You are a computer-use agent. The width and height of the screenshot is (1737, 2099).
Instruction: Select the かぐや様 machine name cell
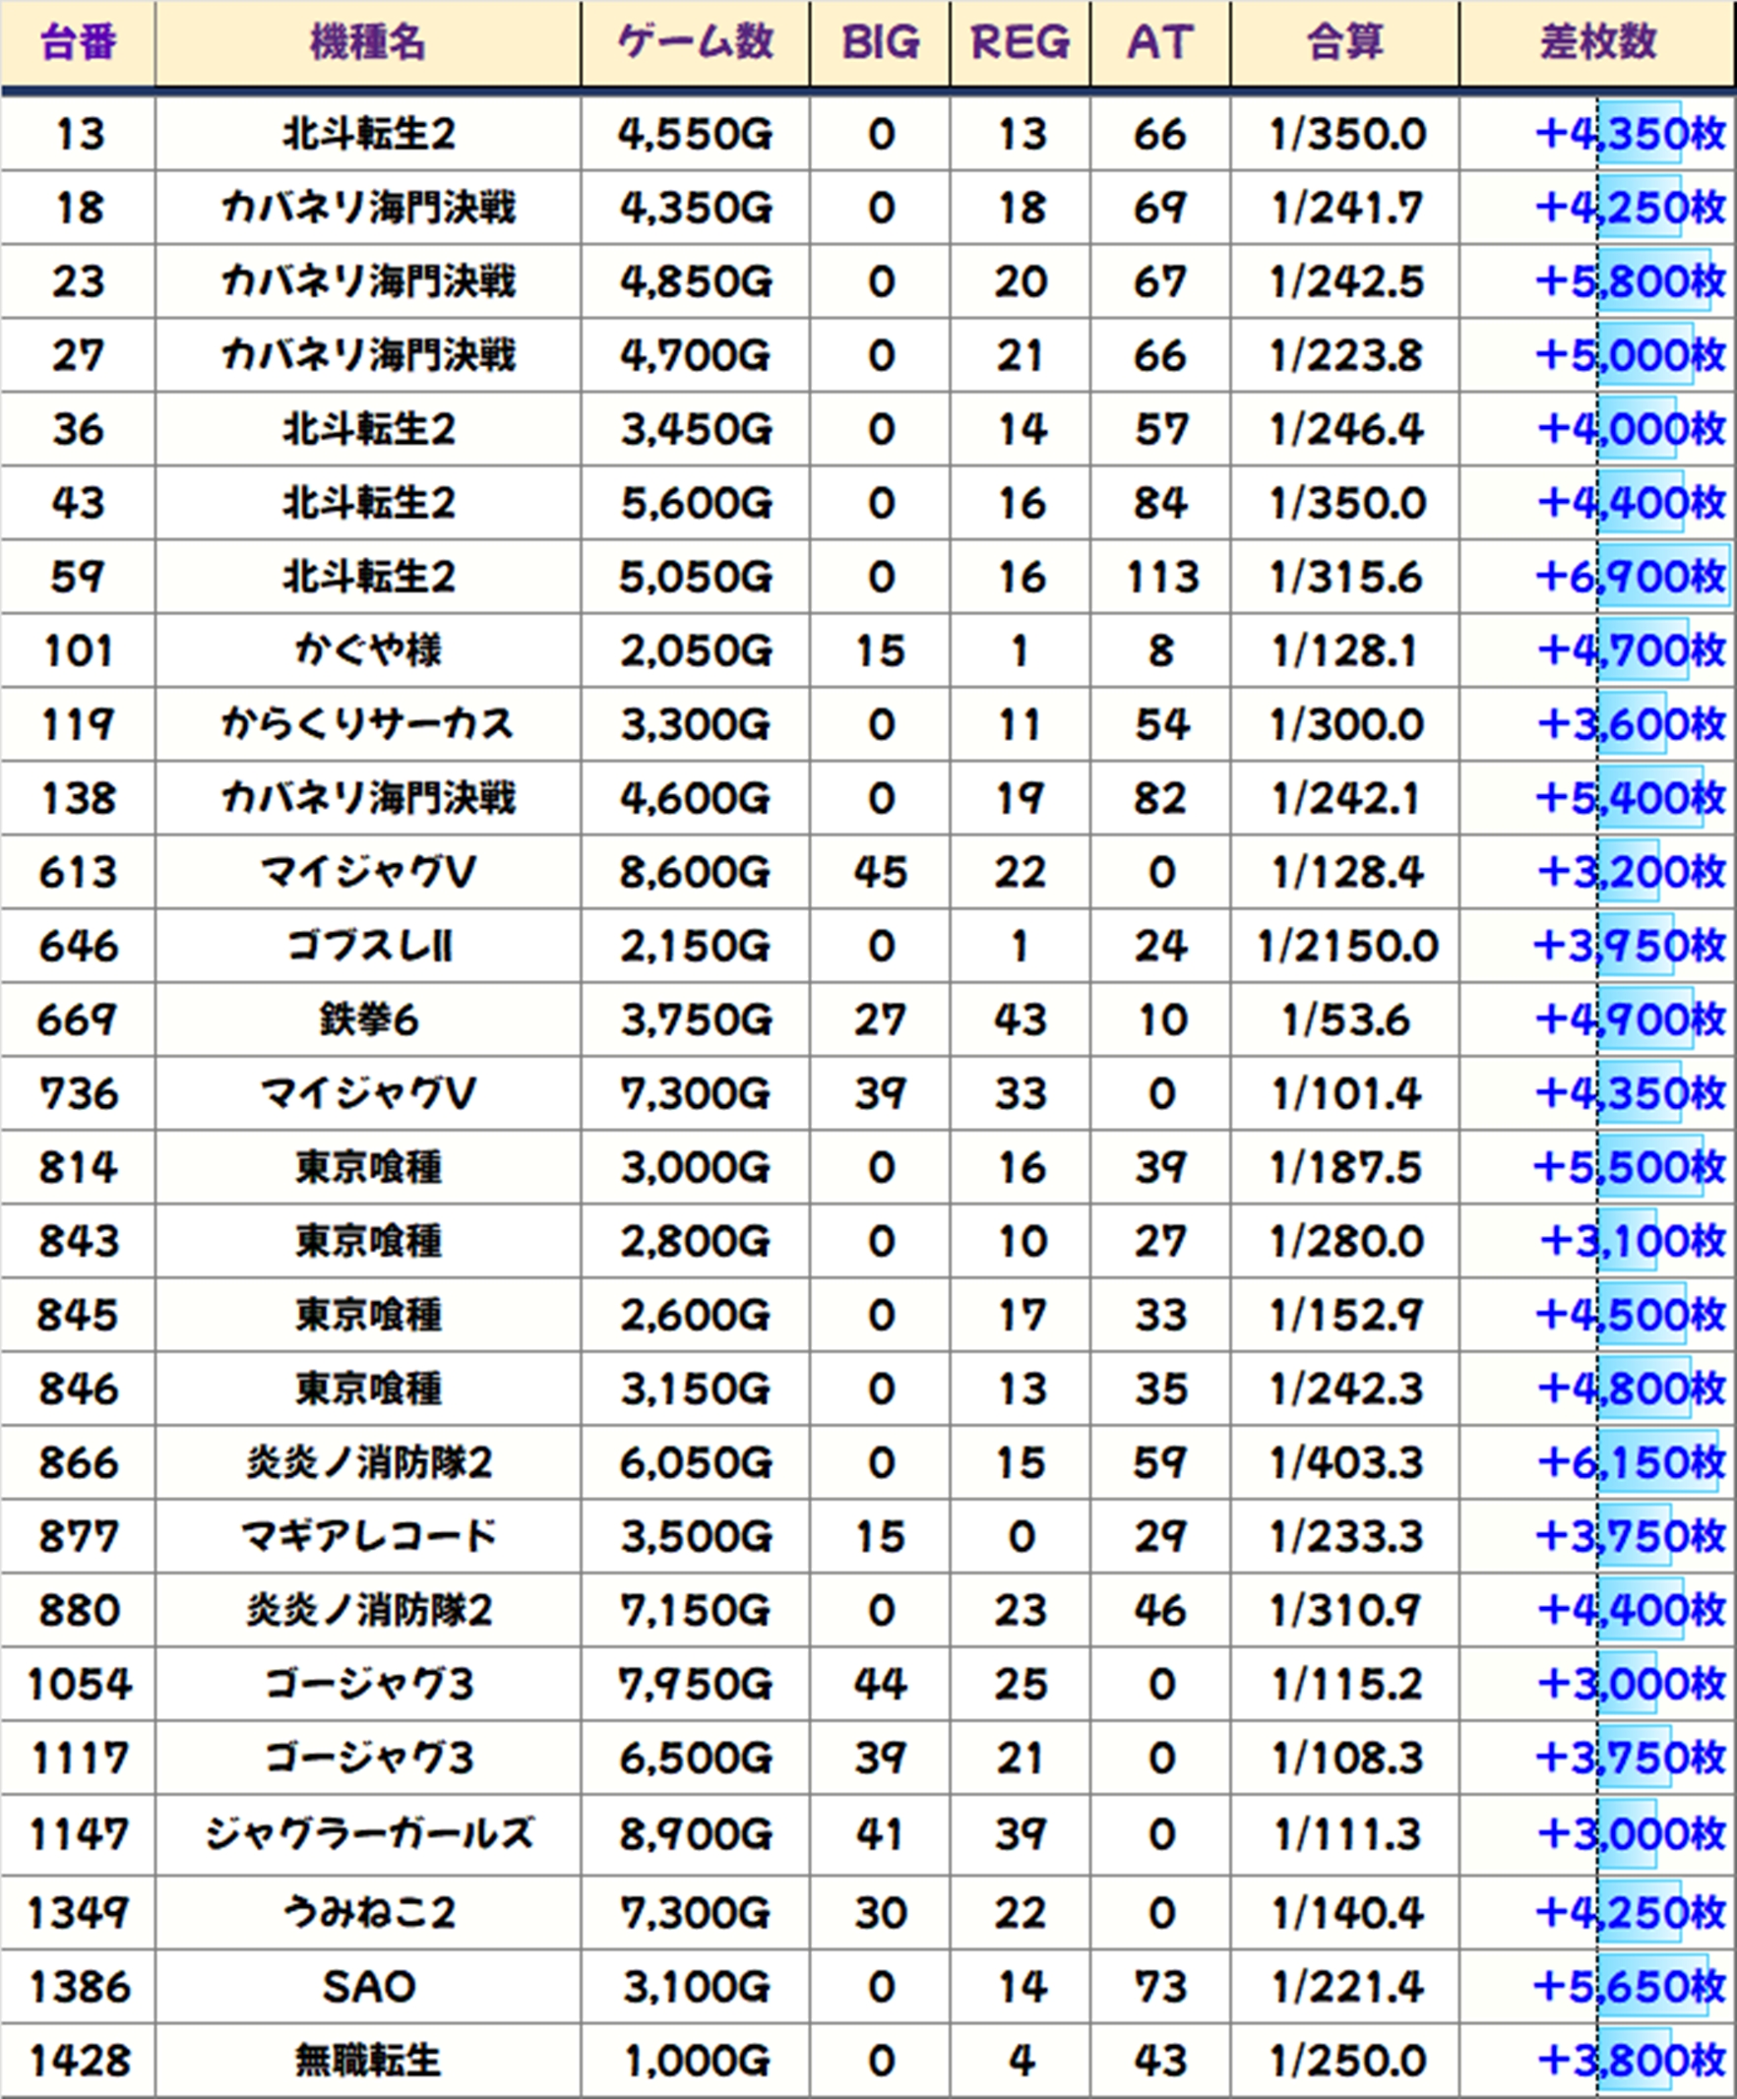[368, 650]
